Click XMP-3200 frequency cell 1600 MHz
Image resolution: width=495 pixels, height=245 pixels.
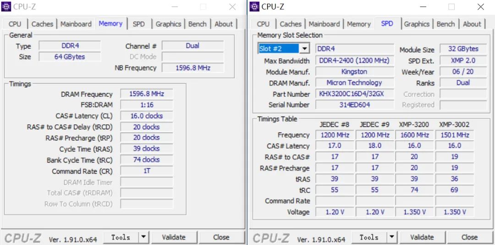414,135
